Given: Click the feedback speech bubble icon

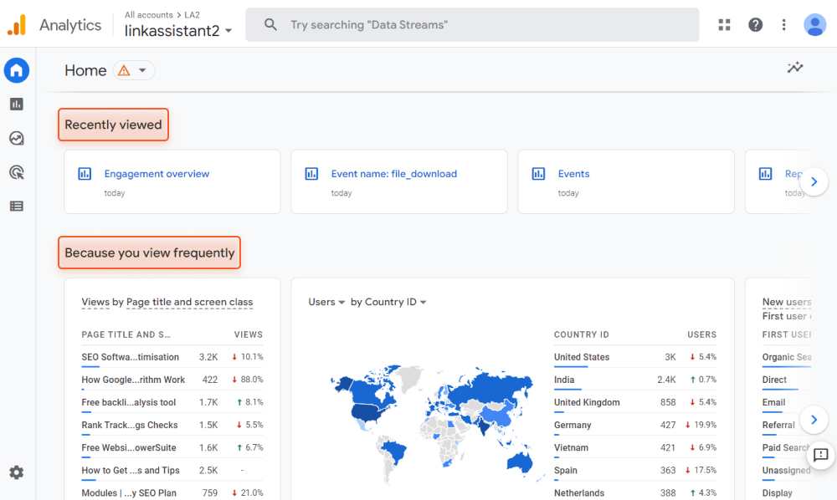Looking at the screenshot, I should point(820,455).
